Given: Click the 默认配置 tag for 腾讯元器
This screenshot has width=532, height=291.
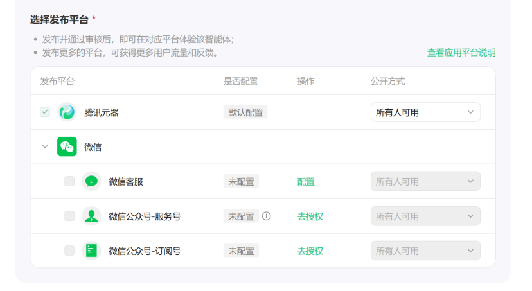Looking at the screenshot, I should [245, 112].
